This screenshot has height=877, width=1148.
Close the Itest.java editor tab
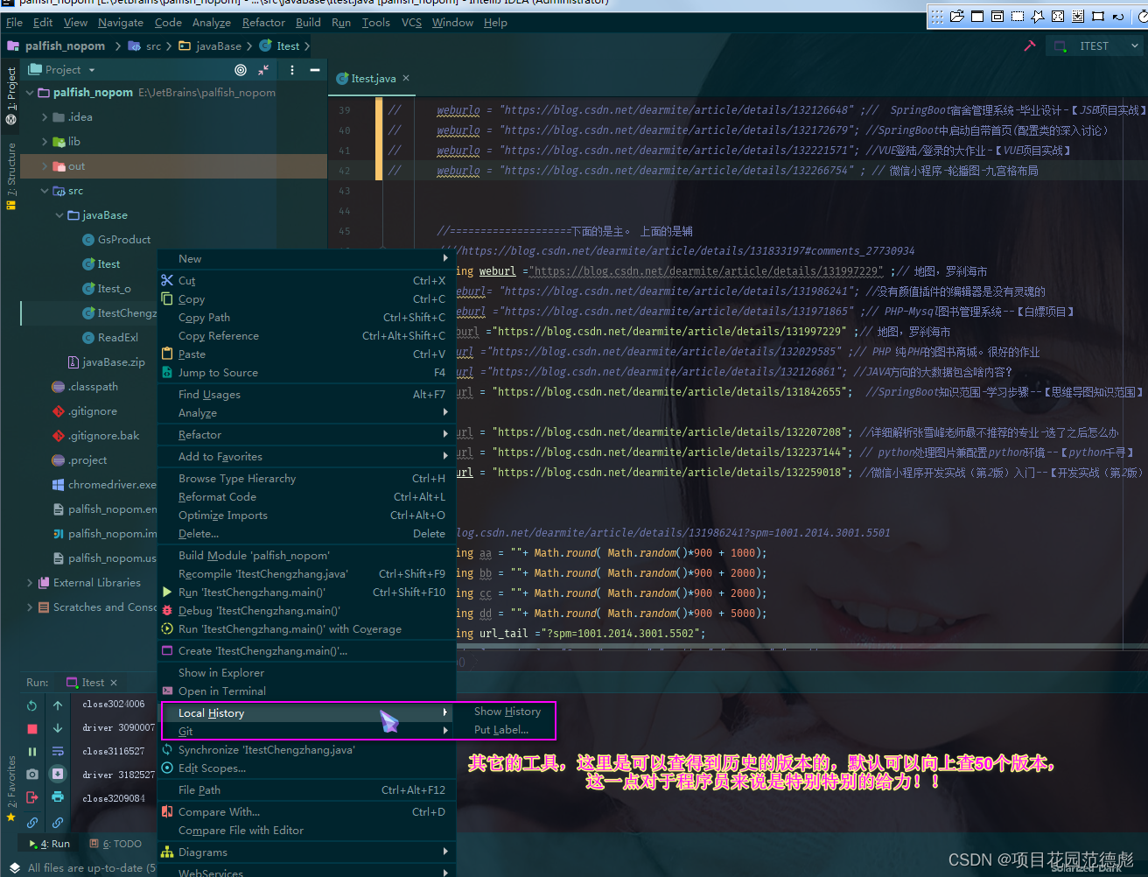pyautogui.click(x=405, y=78)
